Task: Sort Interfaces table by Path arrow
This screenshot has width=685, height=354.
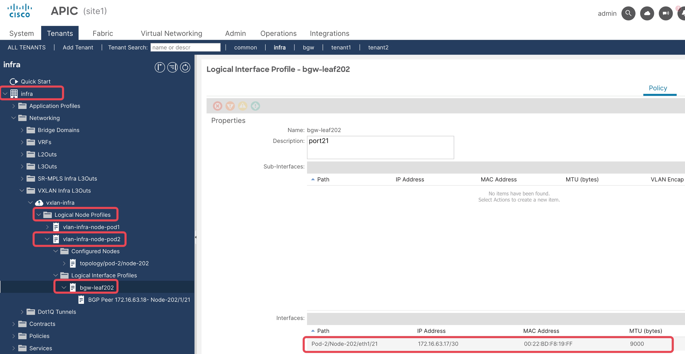Action: 313,331
